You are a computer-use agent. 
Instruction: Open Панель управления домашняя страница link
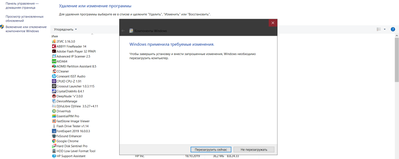22,5
